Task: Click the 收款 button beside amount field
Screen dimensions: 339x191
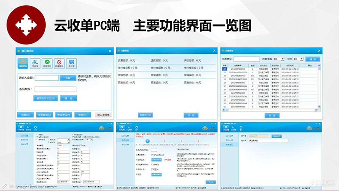Action: (68, 78)
